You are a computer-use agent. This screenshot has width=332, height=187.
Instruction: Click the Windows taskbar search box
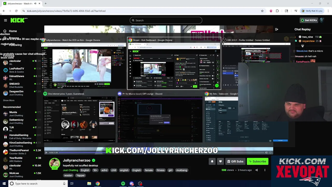click(x=38, y=184)
